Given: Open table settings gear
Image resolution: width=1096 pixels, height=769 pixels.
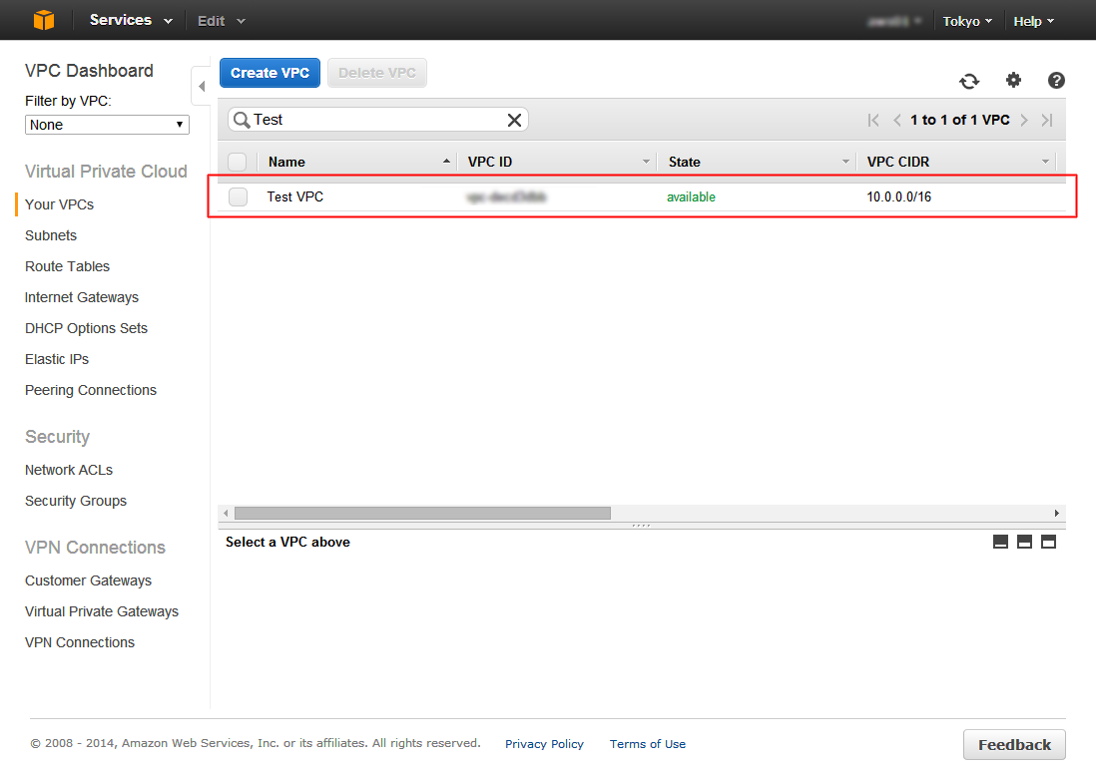Looking at the screenshot, I should point(1013,81).
